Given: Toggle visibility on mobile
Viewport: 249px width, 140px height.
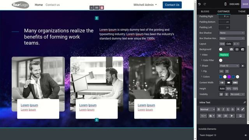Looking at the screenshot, I should tap(226, 94).
